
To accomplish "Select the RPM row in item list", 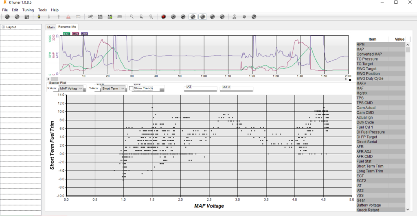I will coord(381,45).
